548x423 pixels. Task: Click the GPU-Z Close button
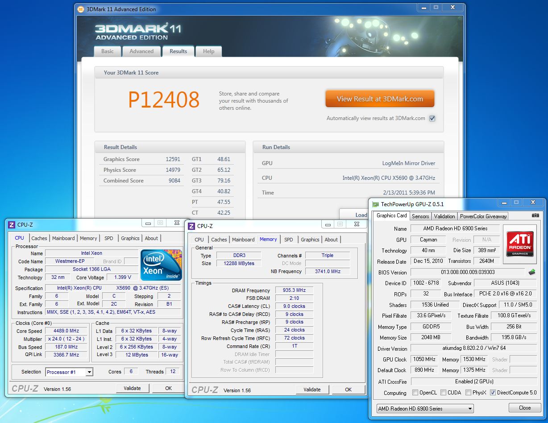coord(525,408)
